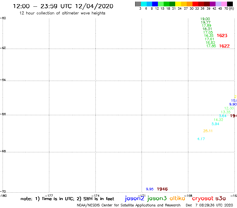Viewport: 237px width, 208px height.
Task: Click the NOAA/NESDIS Center credit line
Action: click(129, 205)
